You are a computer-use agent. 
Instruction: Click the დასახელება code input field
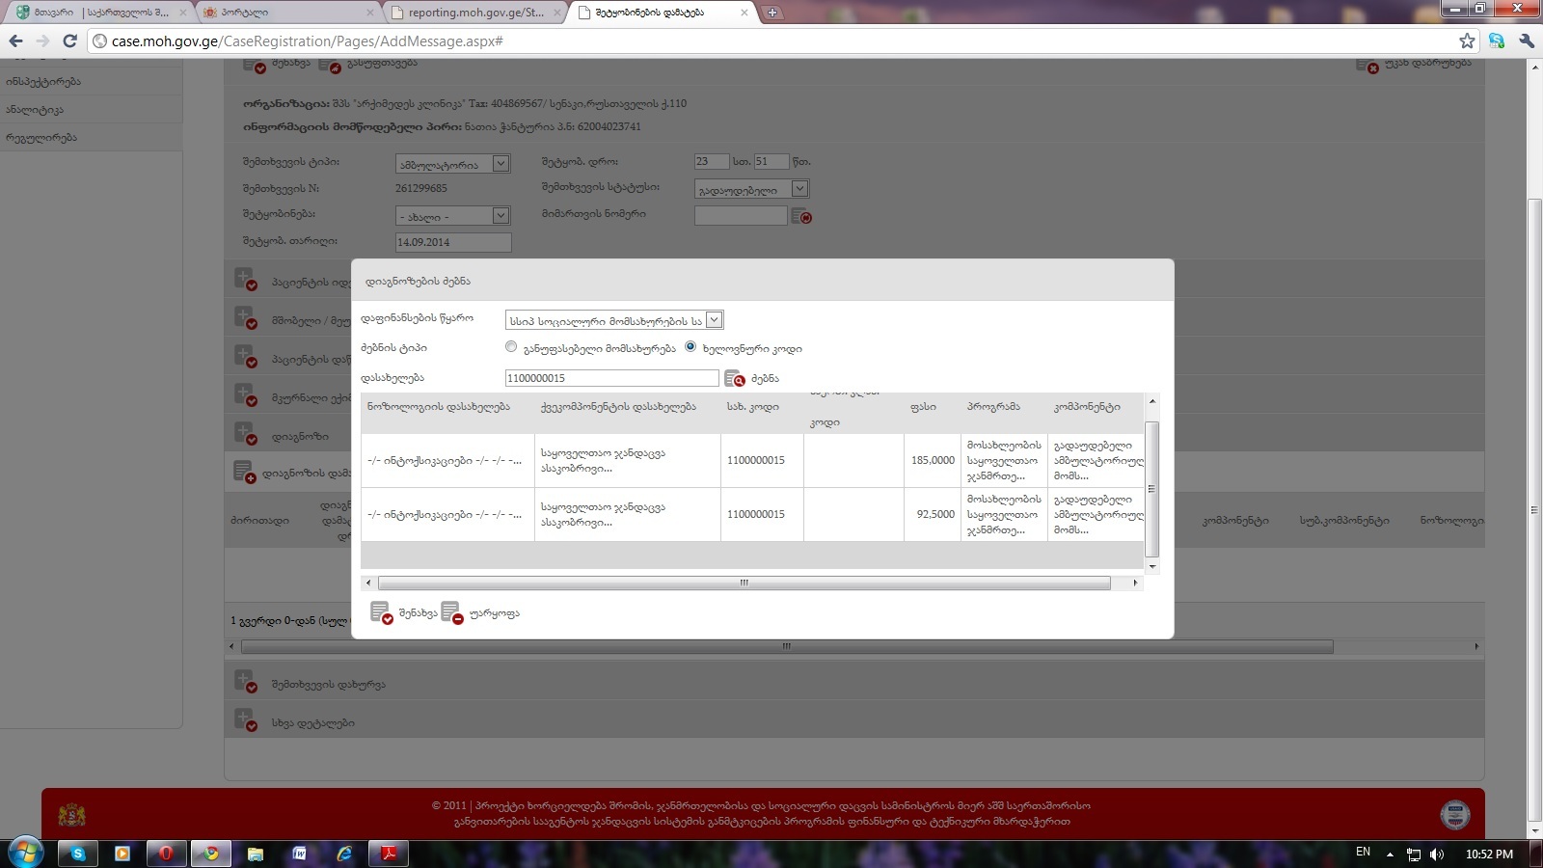(x=611, y=378)
